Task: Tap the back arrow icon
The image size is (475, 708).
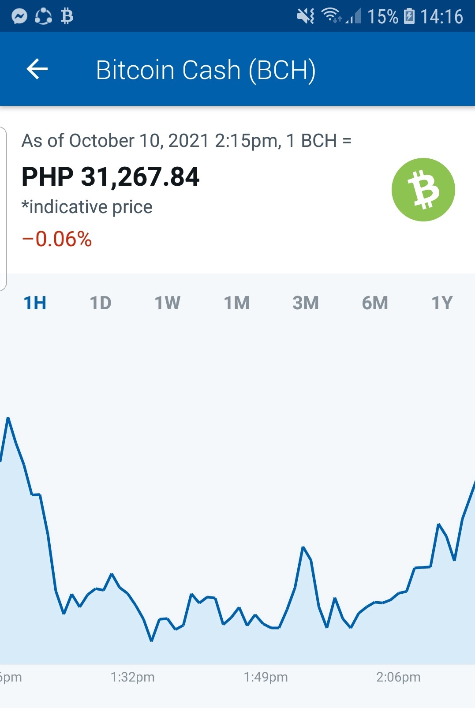Action: 37,69
